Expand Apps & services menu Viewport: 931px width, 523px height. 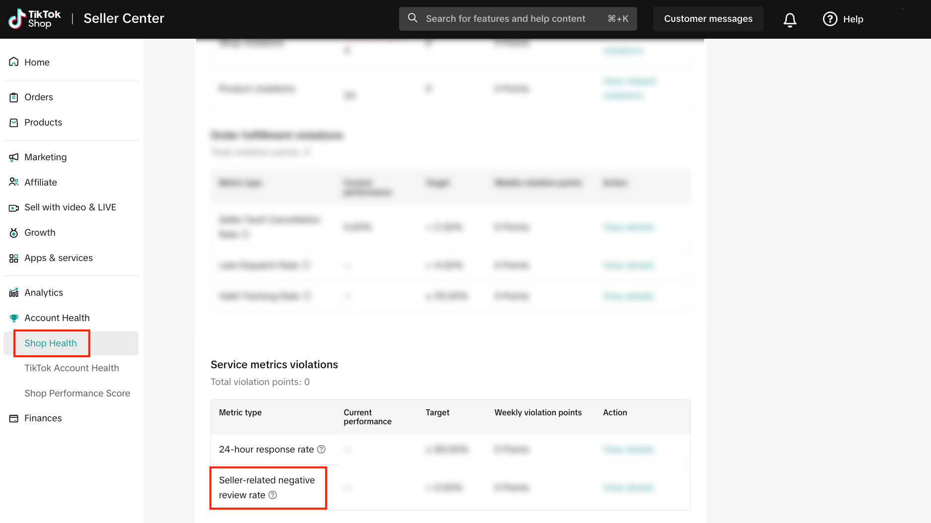[x=59, y=258]
